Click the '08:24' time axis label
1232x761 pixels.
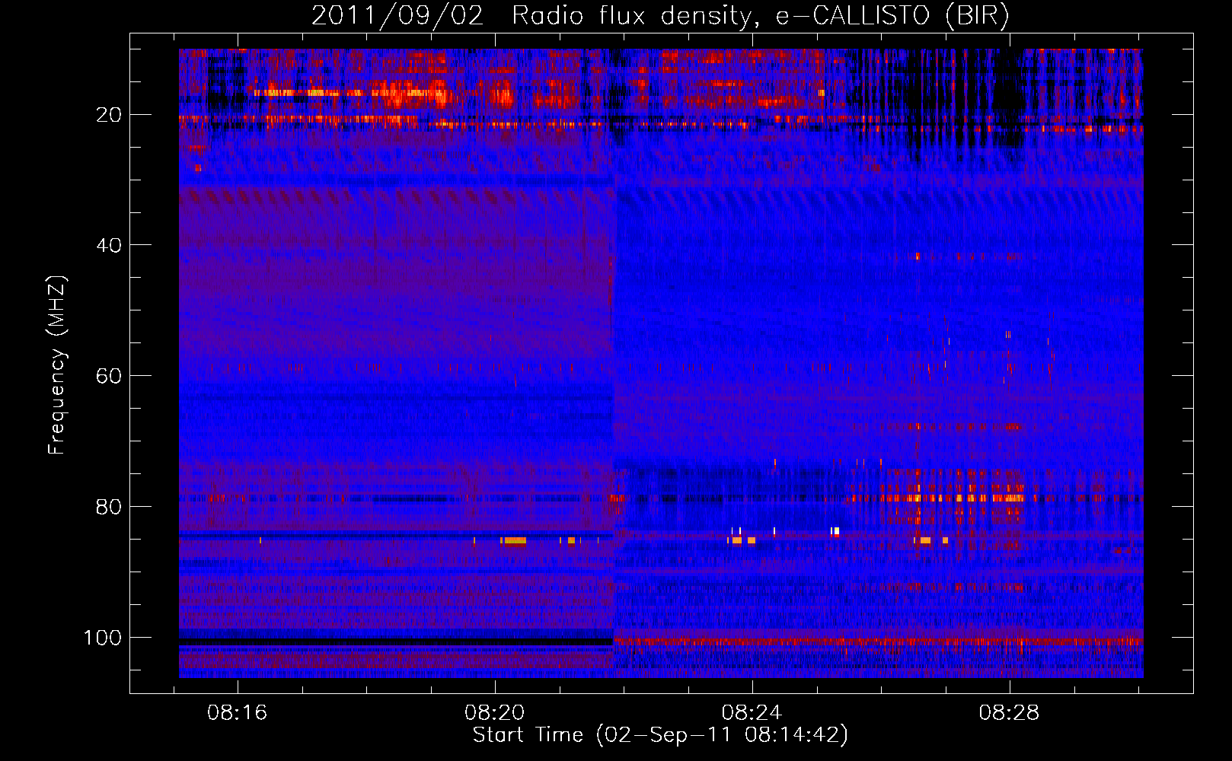(x=752, y=713)
